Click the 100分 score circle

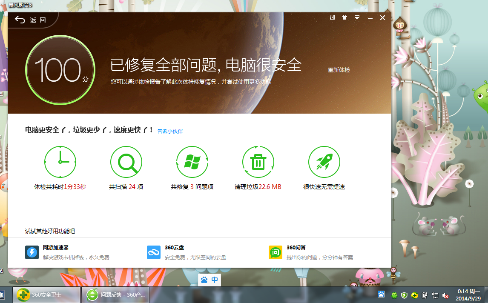coord(60,70)
